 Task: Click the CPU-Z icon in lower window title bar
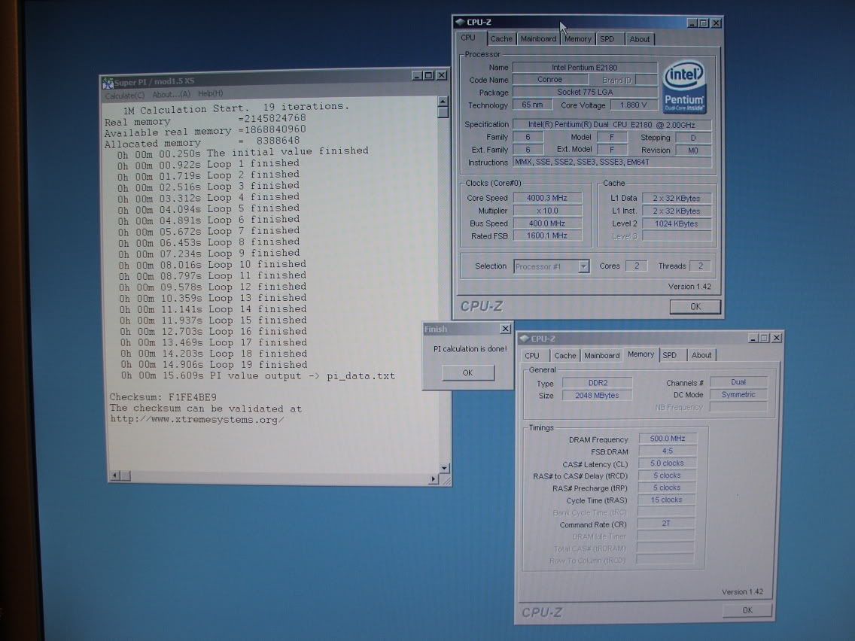coord(525,339)
